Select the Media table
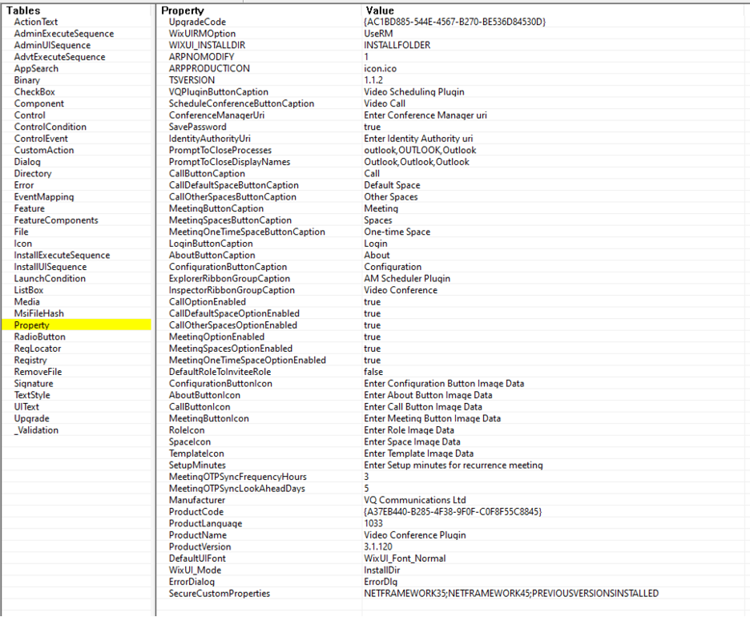Image resolution: width=750 pixels, height=617 pixels. pos(26,302)
